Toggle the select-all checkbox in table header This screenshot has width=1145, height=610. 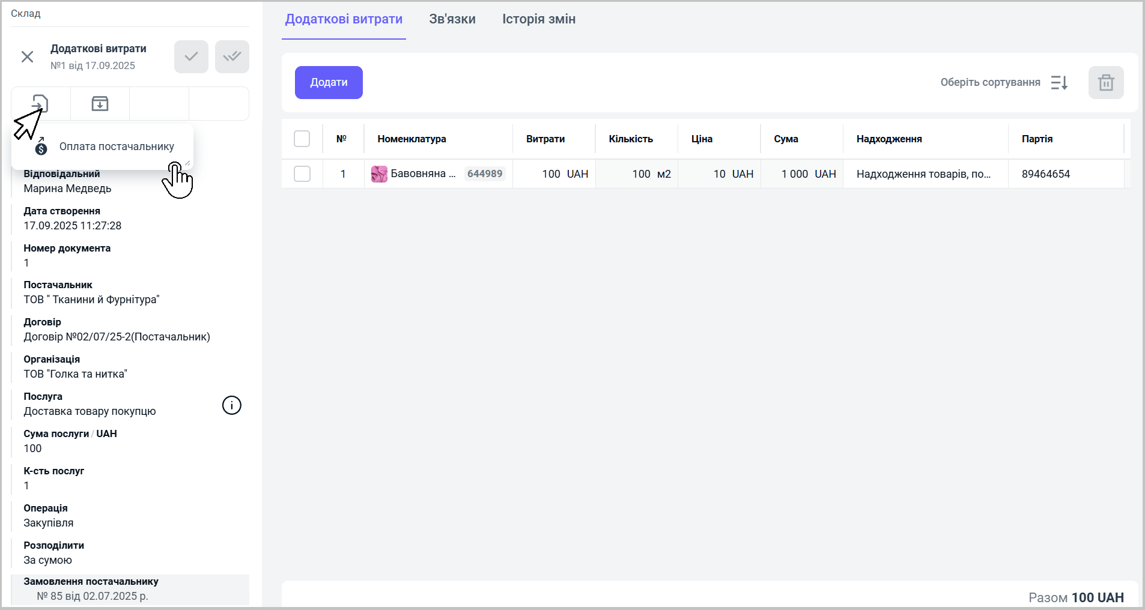pyautogui.click(x=302, y=139)
